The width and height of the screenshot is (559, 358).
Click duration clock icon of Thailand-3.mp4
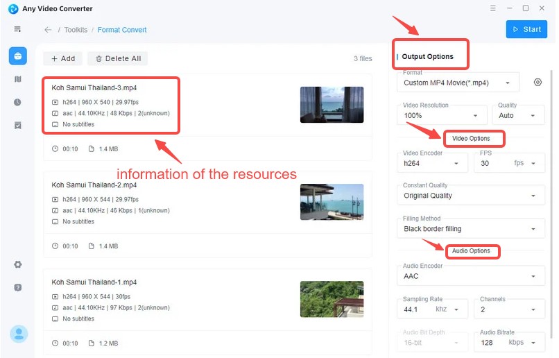point(55,148)
